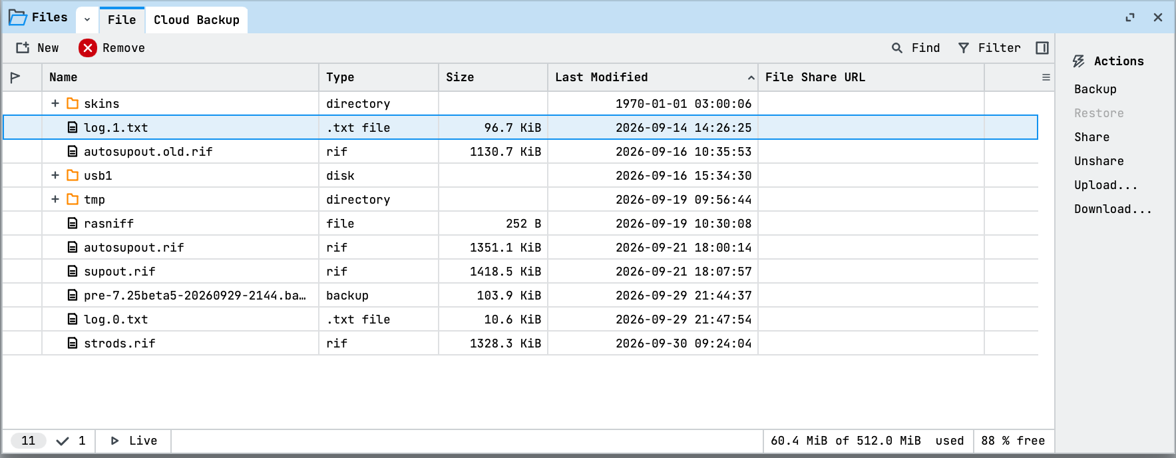Viewport: 1176px width, 458px height.
Task: Expand the usb1 disk
Action: 55,175
